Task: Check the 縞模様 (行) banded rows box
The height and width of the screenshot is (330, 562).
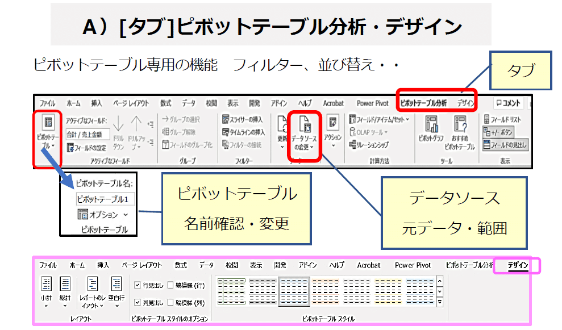Action: coord(170,285)
